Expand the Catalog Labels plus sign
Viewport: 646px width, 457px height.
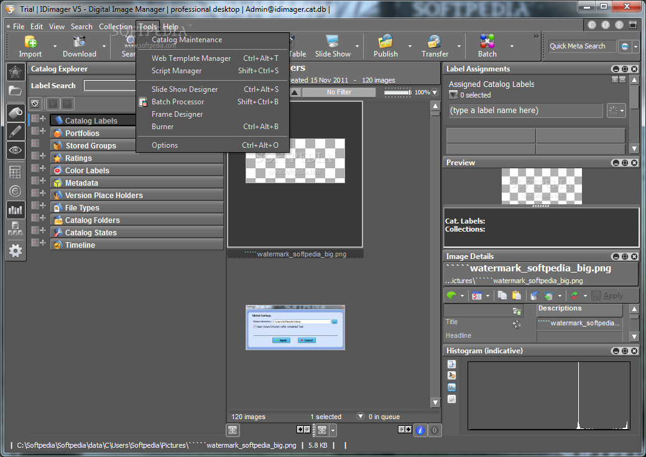point(43,119)
